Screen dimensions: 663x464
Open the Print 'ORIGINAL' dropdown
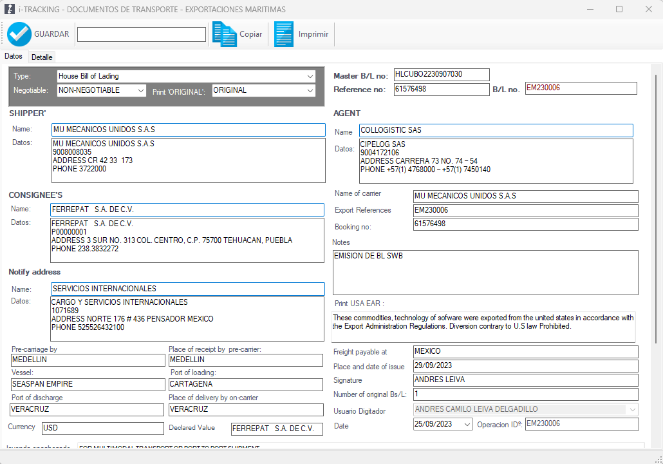(x=310, y=91)
